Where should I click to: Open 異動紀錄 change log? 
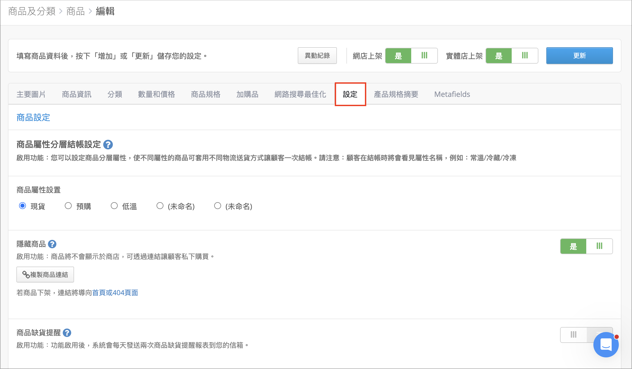tap(317, 56)
